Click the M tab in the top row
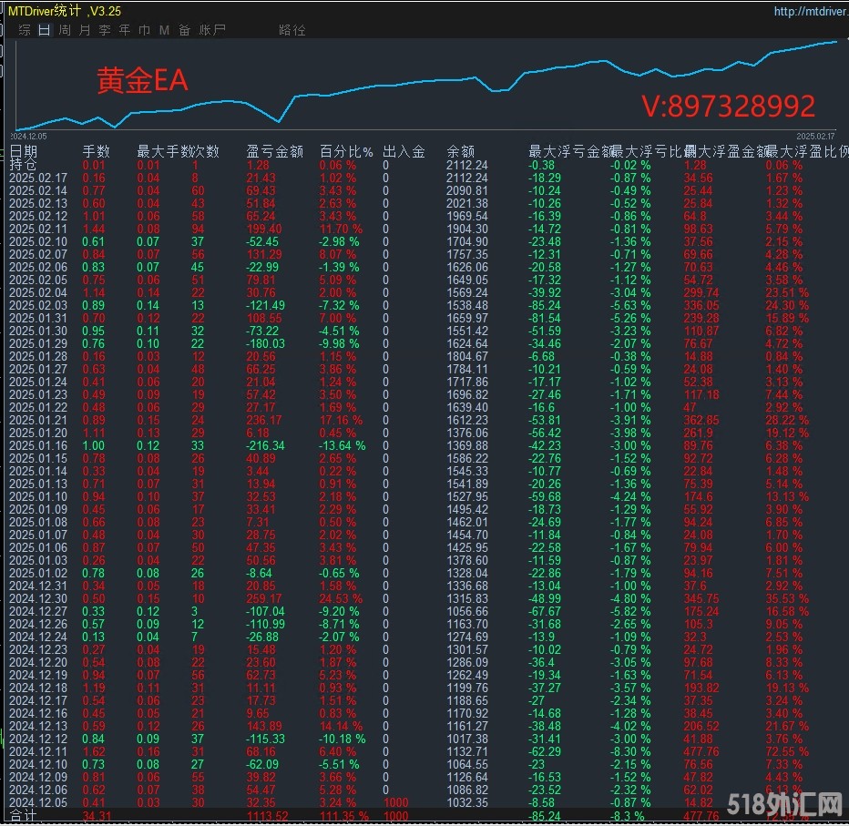 pyautogui.click(x=164, y=30)
